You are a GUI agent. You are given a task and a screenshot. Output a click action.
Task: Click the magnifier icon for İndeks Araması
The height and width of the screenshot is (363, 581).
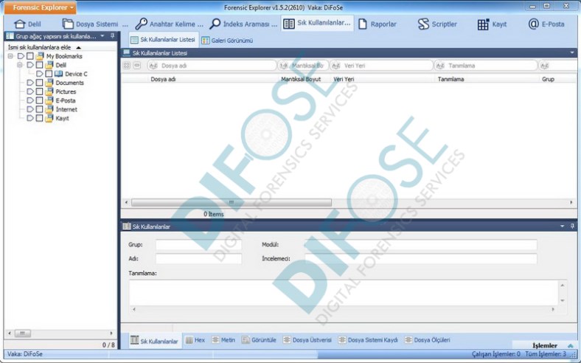click(215, 24)
